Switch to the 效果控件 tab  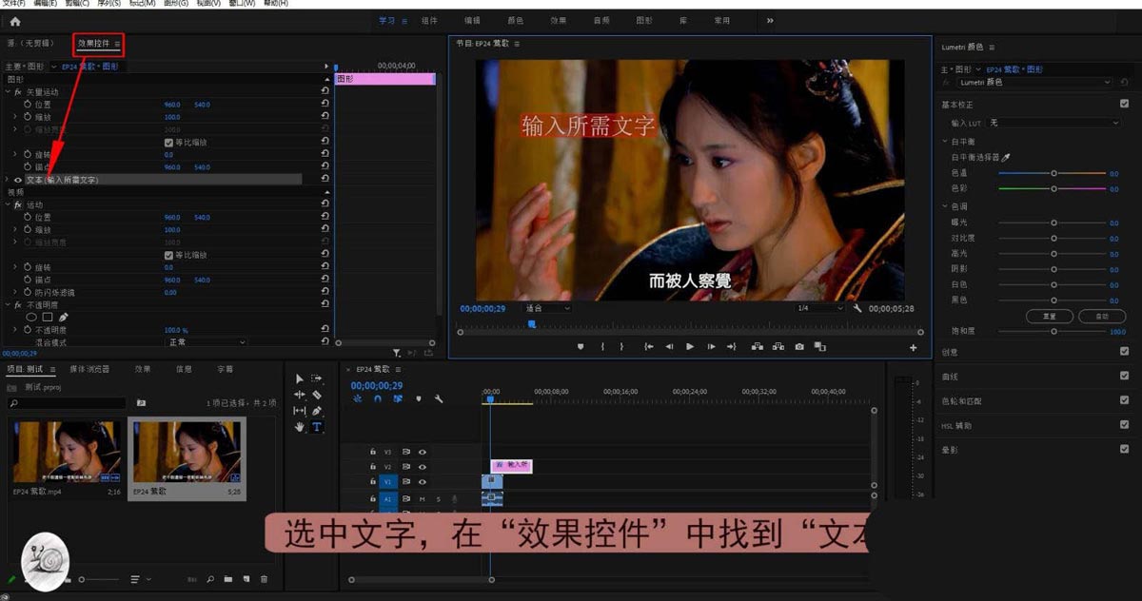[93, 44]
